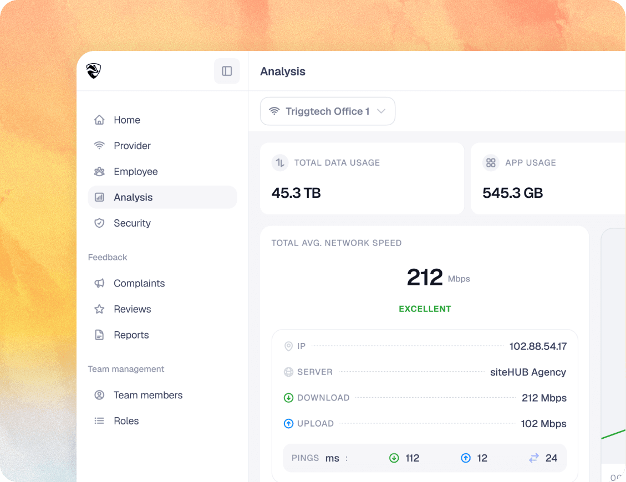Image resolution: width=626 pixels, height=482 pixels.
Task: Click the EXCELLENT status label
Action: [x=425, y=309]
